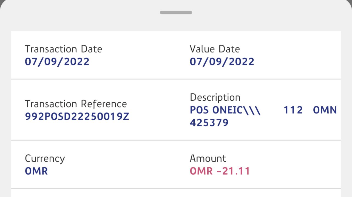Select reference number 992POSD22250019Z
This screenshot has width=352, height=197.
(x=77, y=117)
